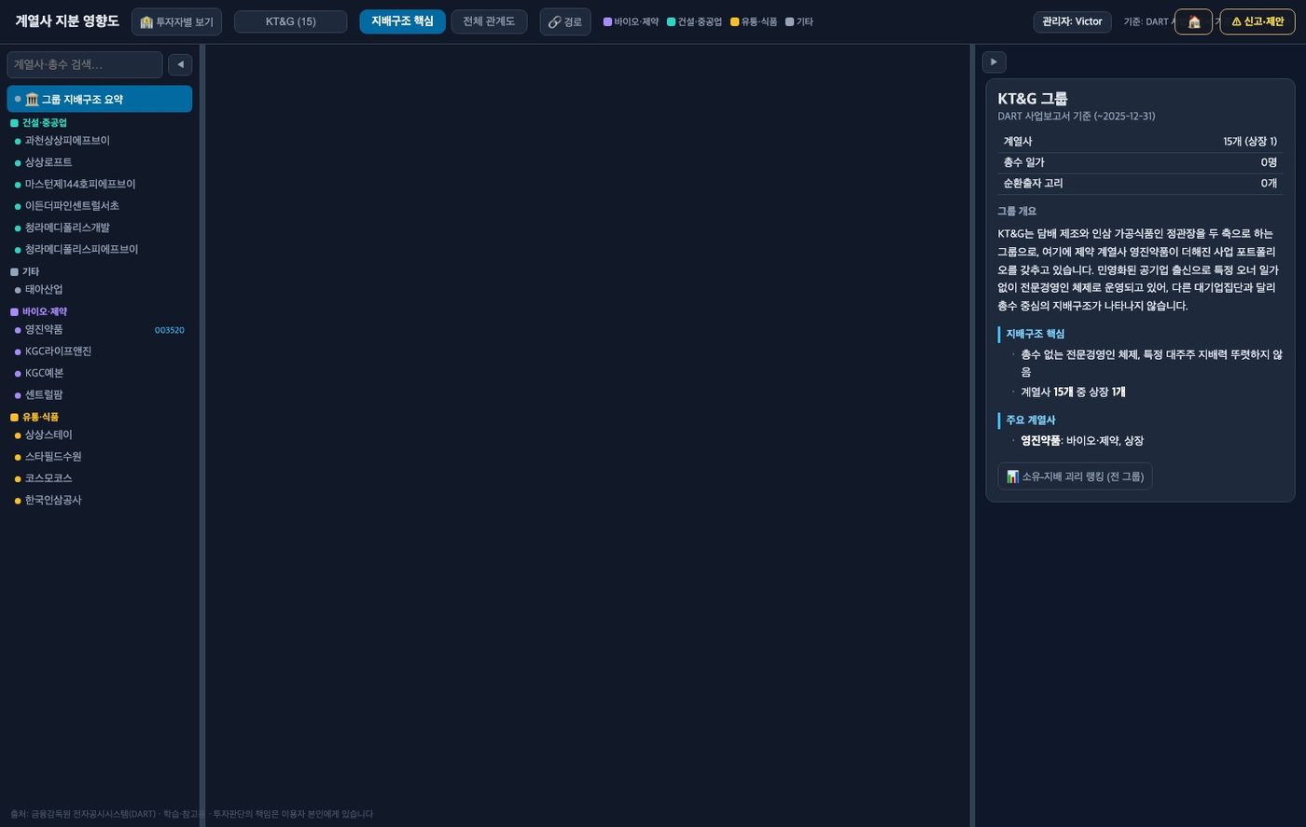The width and height of the screenshot is (1306, 827).
Task: Toggle the 기타 legend filter
Action: [799, 21]
